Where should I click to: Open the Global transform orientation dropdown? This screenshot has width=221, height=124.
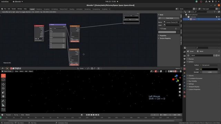click(x=81, y=69)
